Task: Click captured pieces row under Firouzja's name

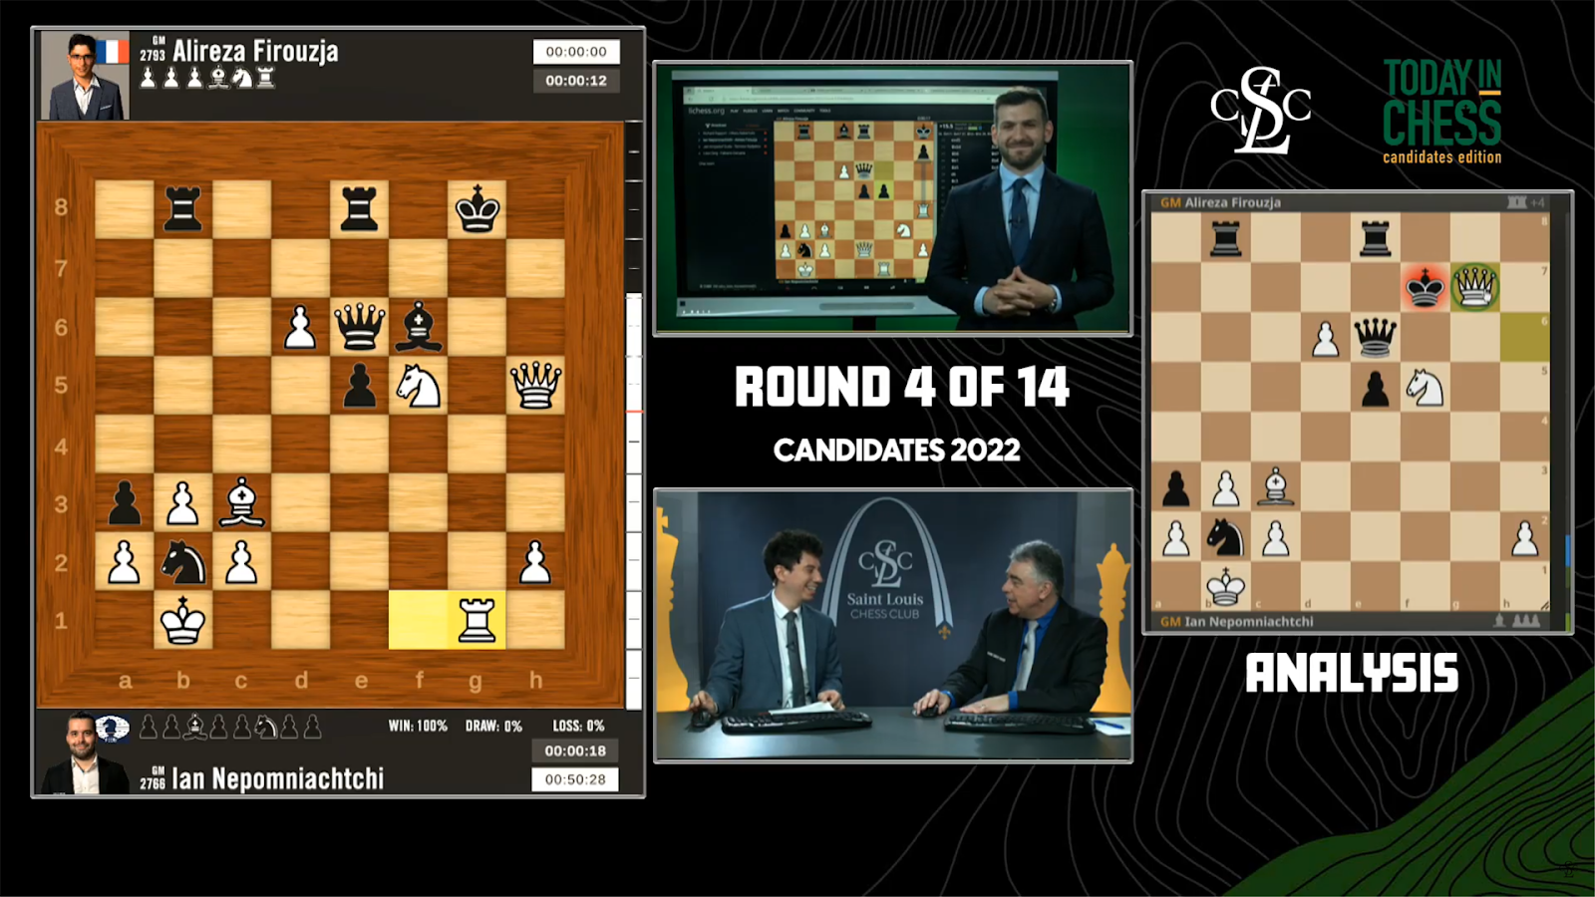Action: point(207,78)
